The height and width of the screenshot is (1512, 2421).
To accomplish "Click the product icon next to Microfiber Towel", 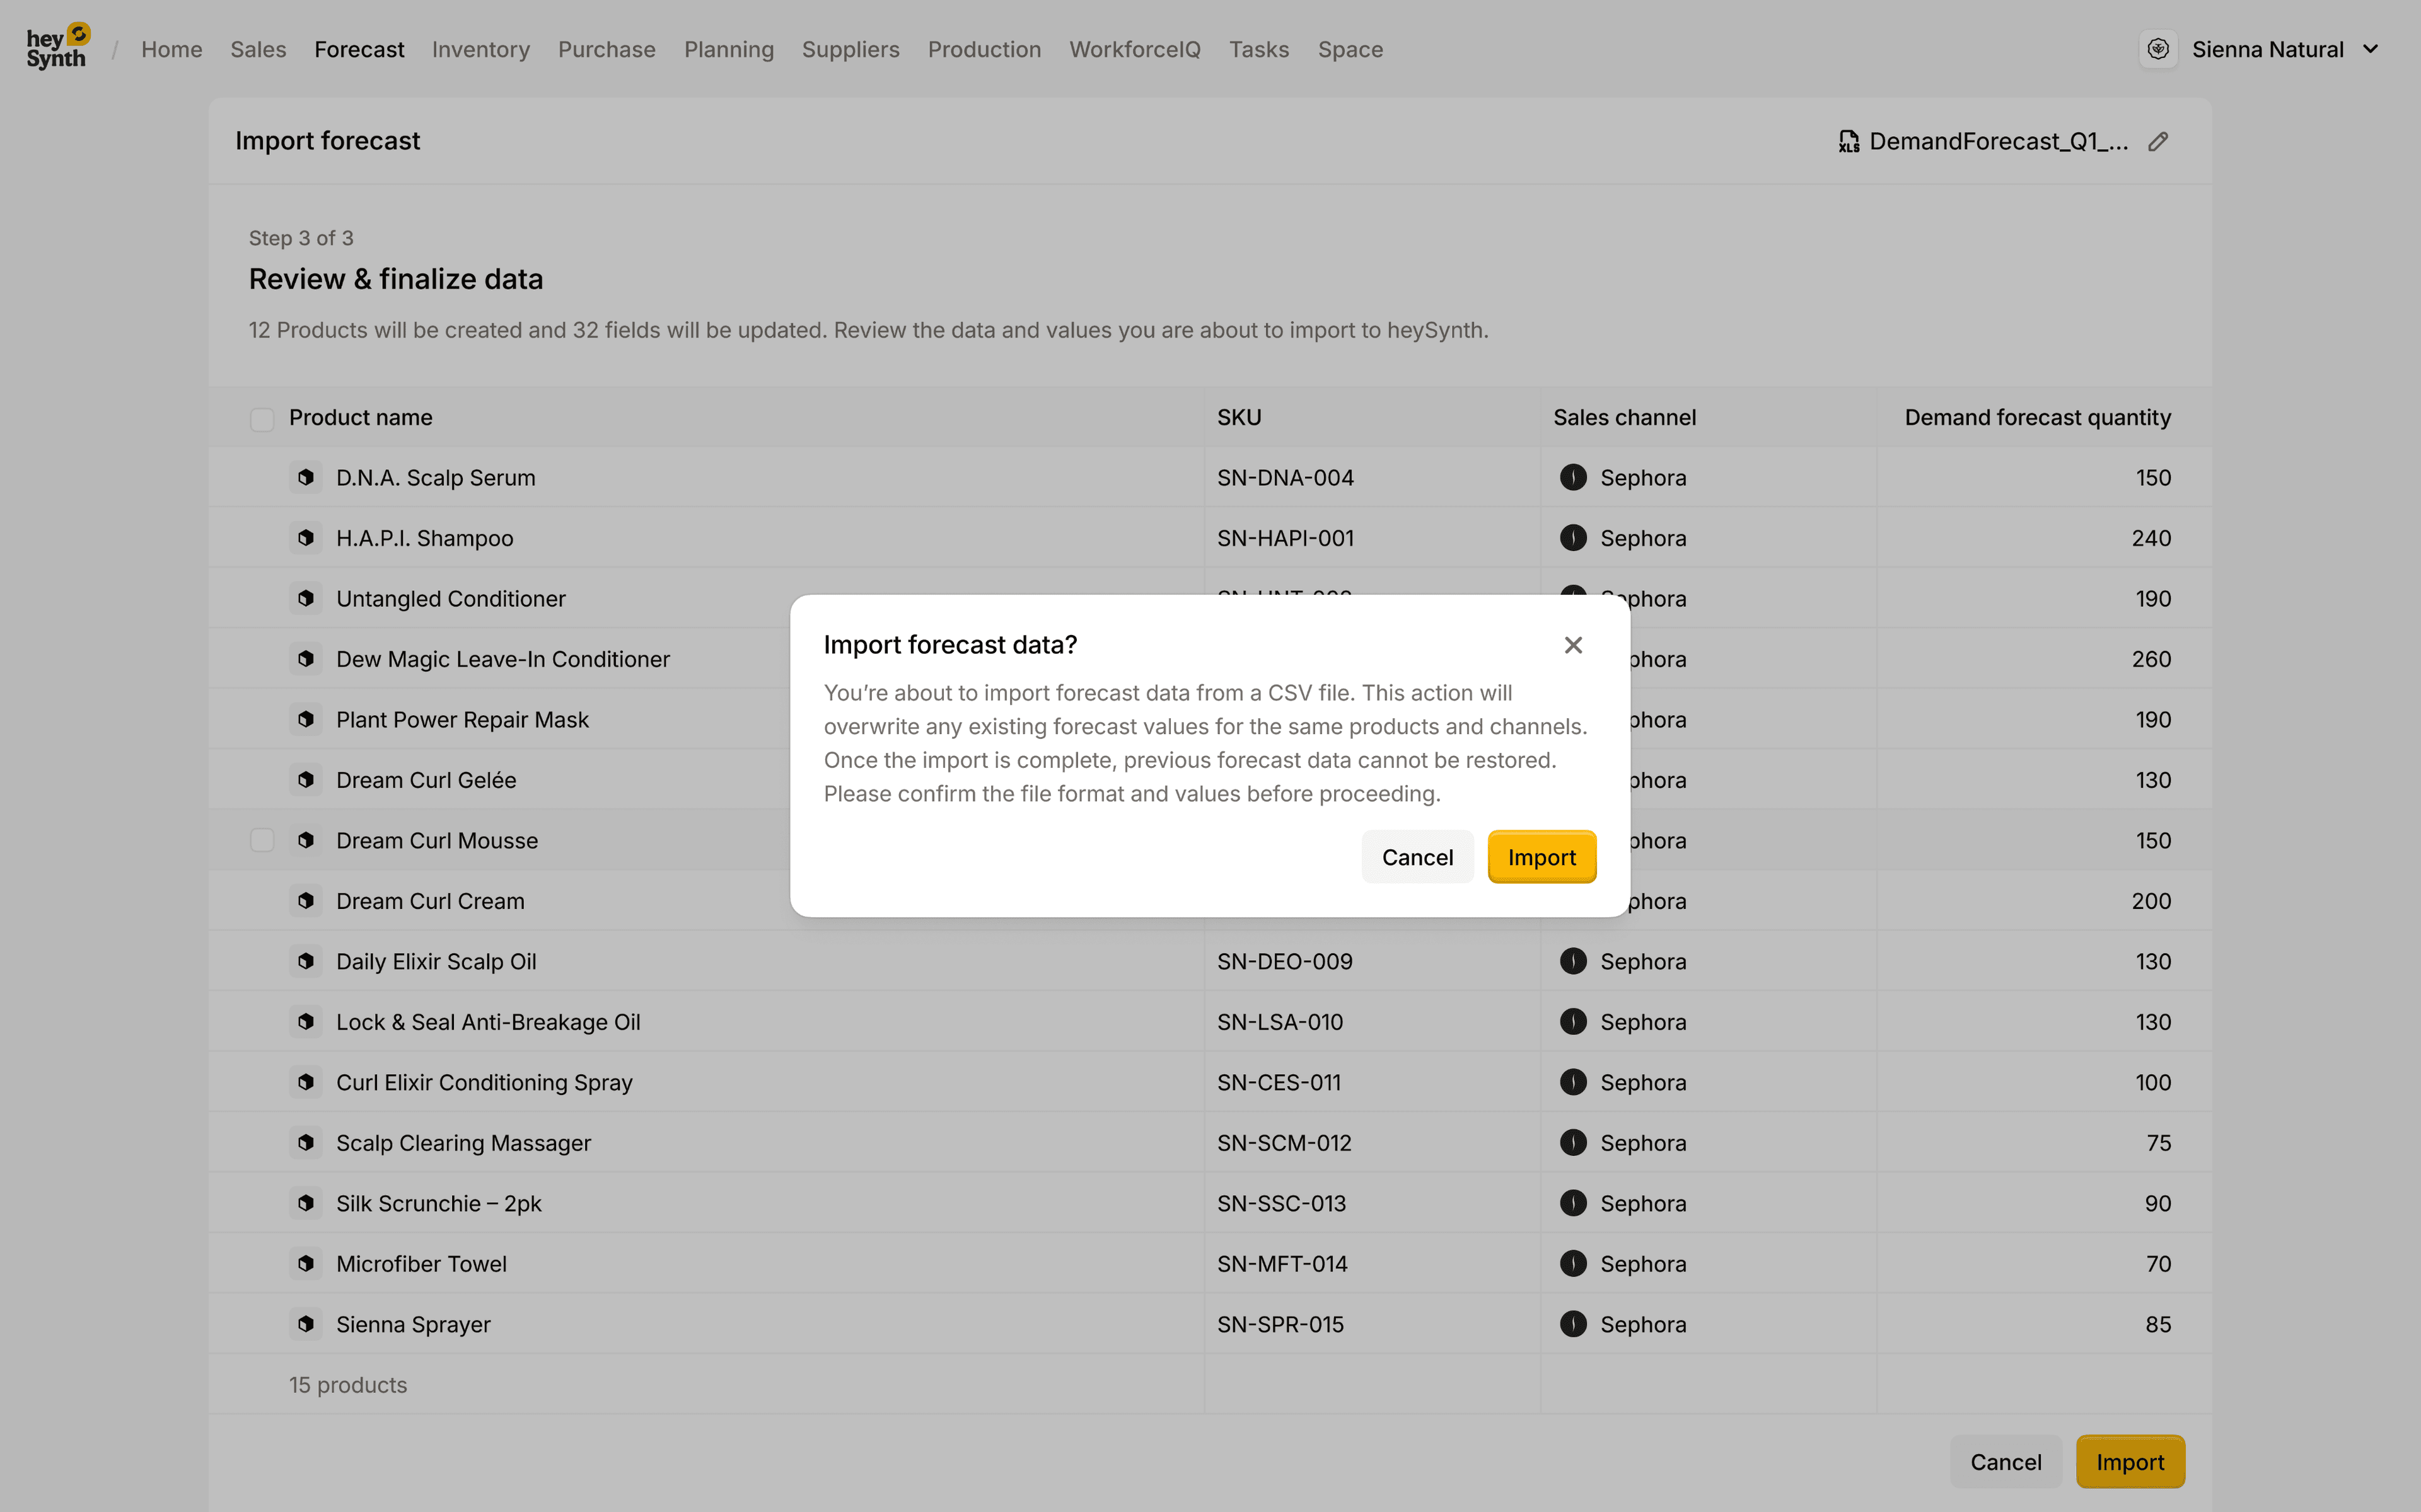I will pos(306,1263).
